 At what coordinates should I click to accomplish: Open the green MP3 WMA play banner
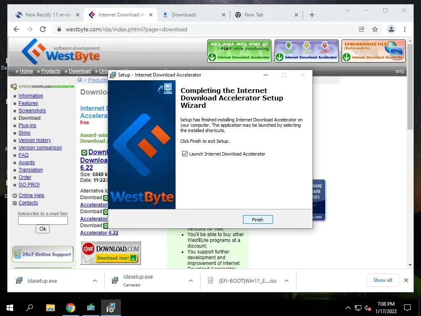(239, 51)
